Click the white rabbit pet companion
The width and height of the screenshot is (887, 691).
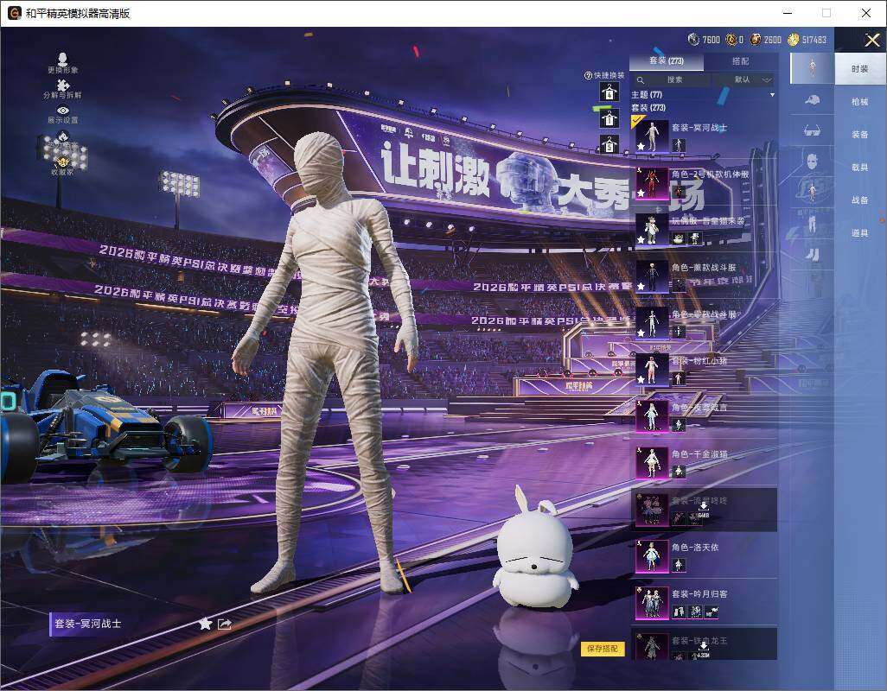coord(534,548)
